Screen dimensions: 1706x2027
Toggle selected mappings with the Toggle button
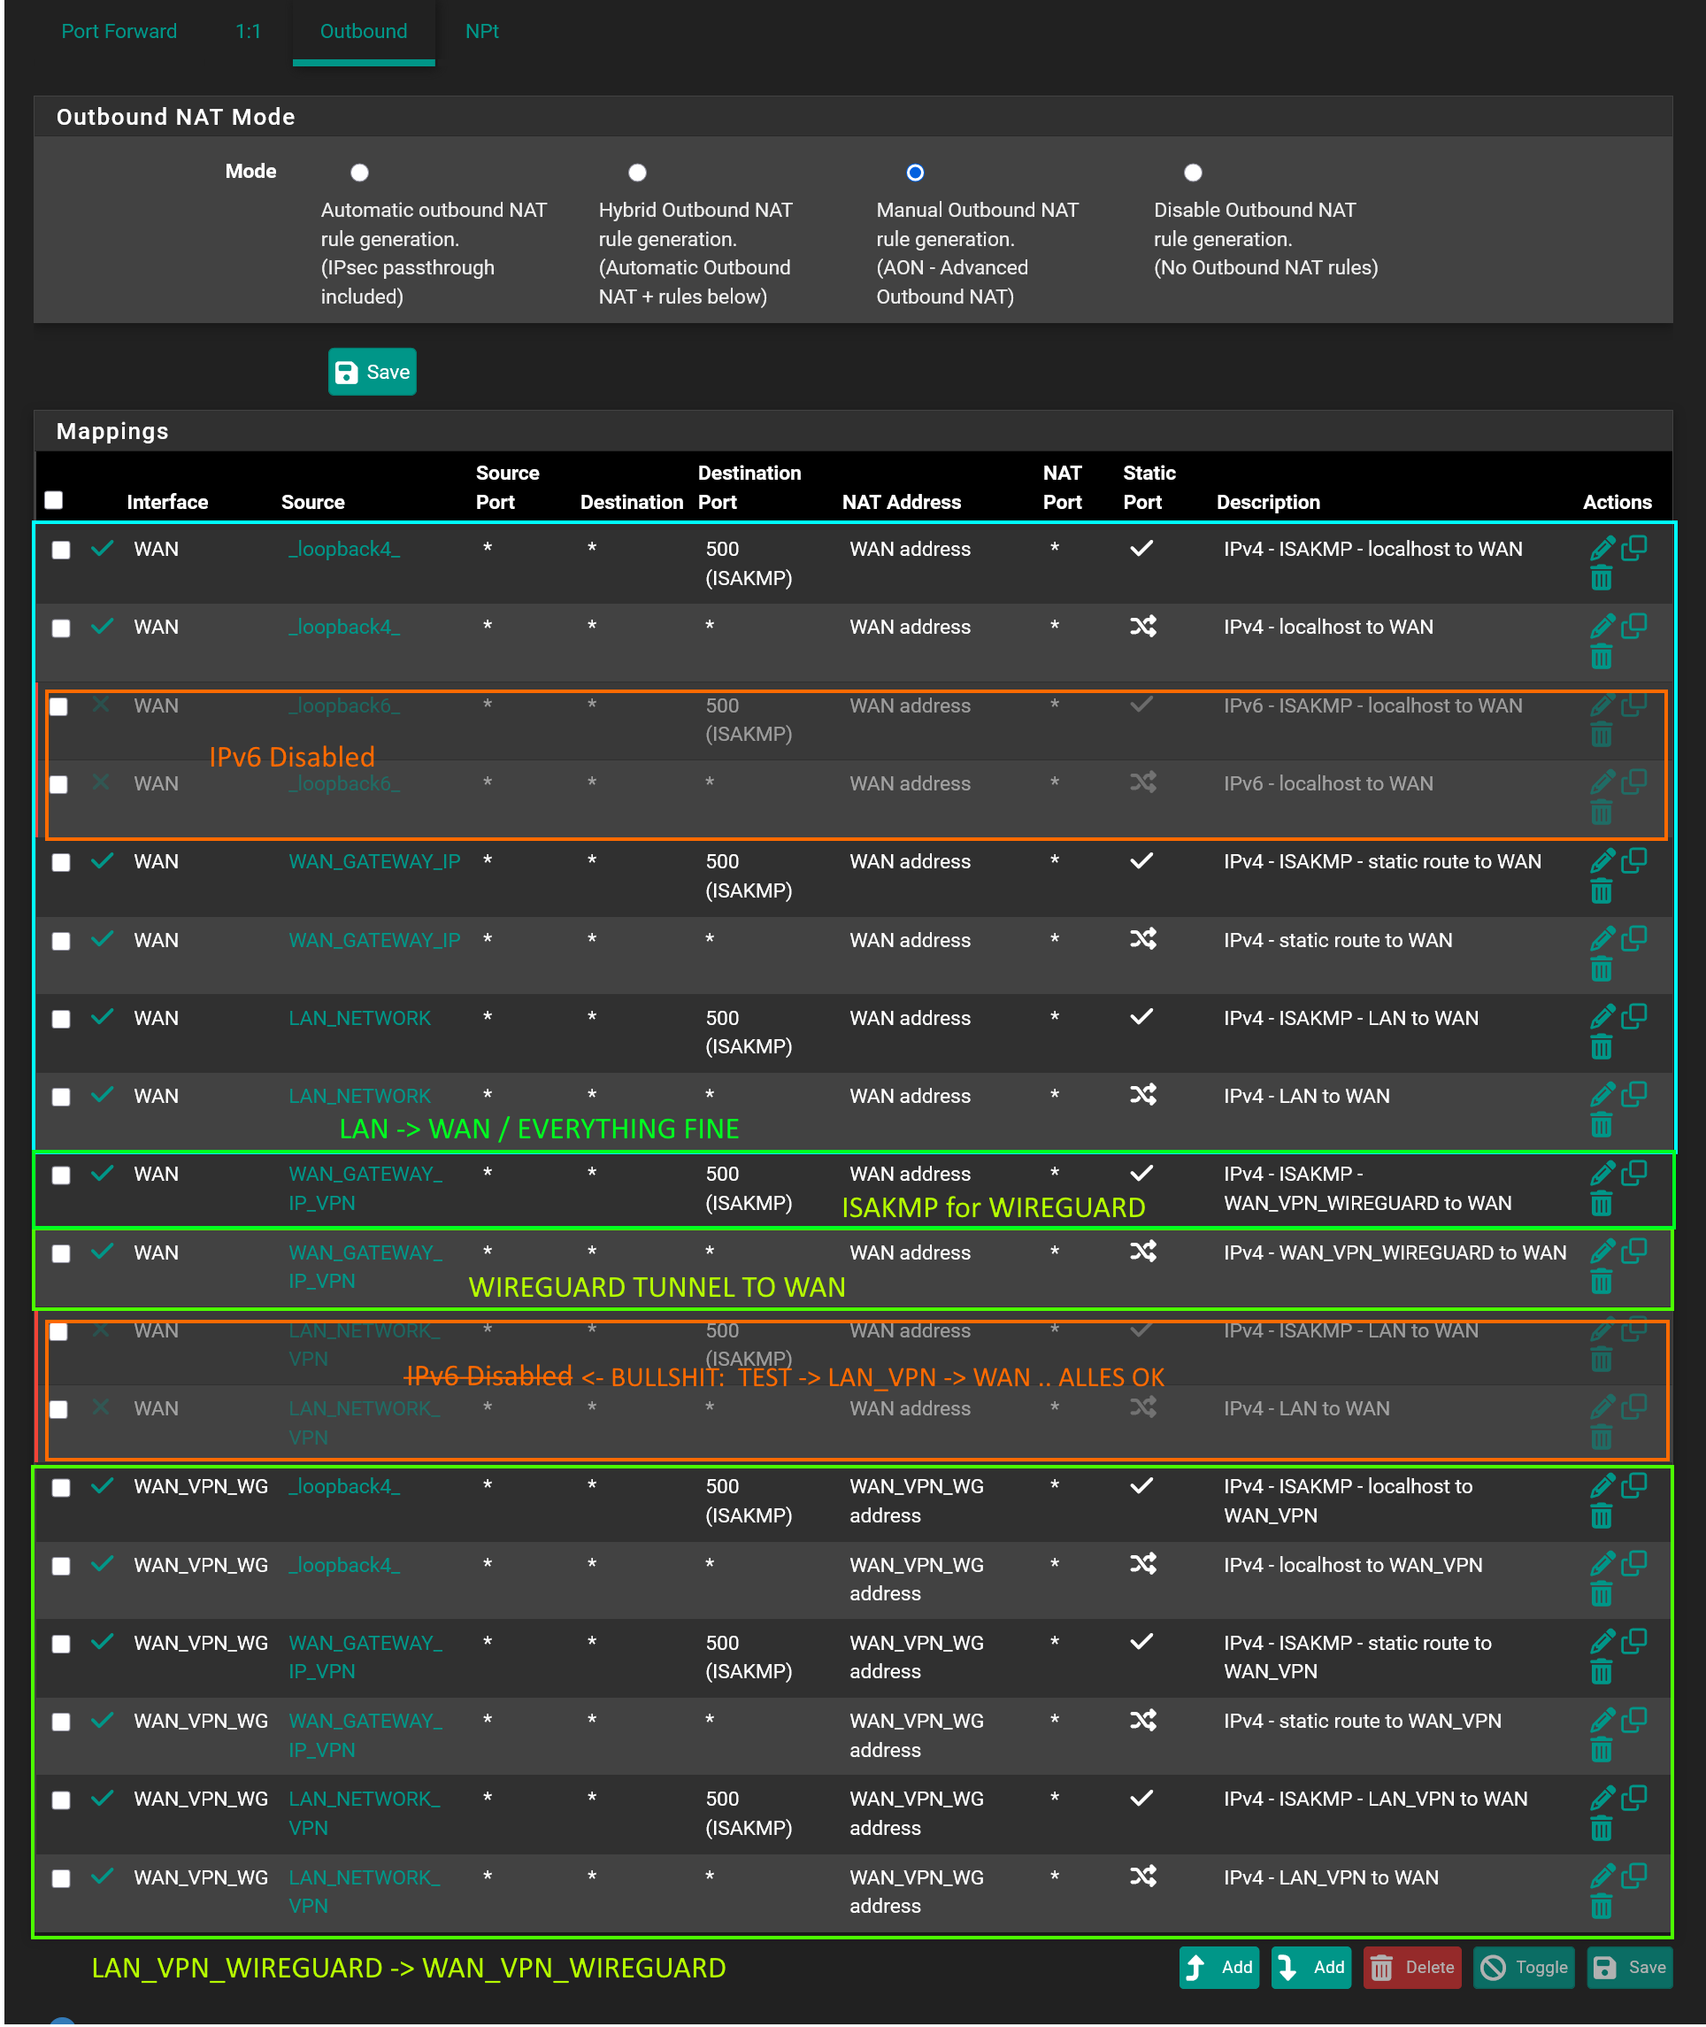pos(1525,1967)
